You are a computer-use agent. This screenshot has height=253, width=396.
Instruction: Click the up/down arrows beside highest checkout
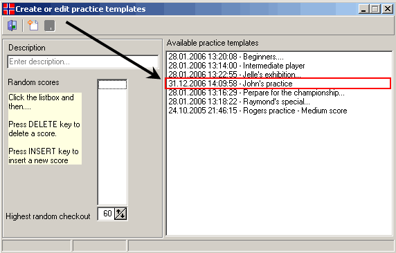click(120, 214)
